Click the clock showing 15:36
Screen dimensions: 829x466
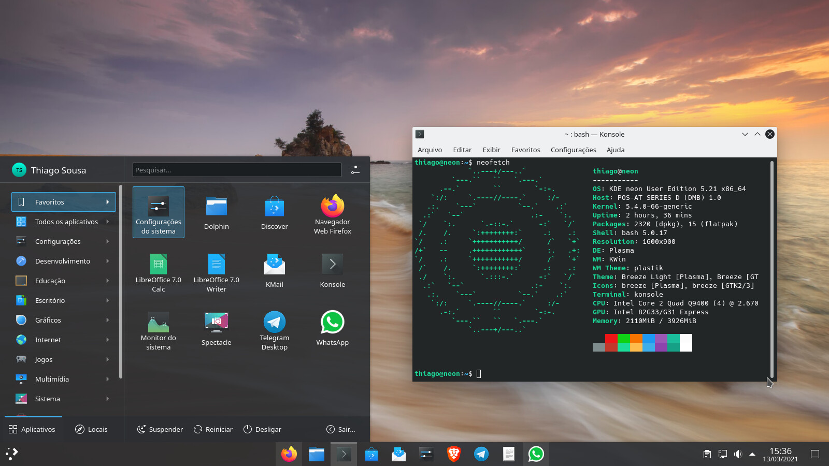pyautogui.click(x=780, y=451)
